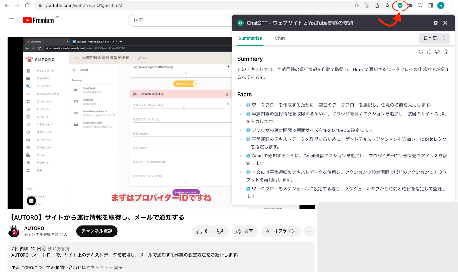Click the オフライン download button

(281, 231)
